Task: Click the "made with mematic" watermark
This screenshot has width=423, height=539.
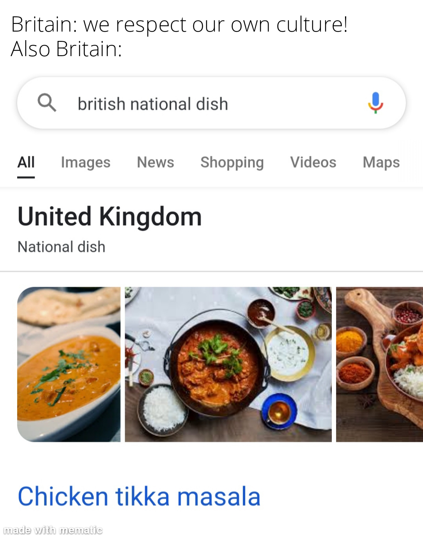Action: pyautogui.click(x=53, y=530)
